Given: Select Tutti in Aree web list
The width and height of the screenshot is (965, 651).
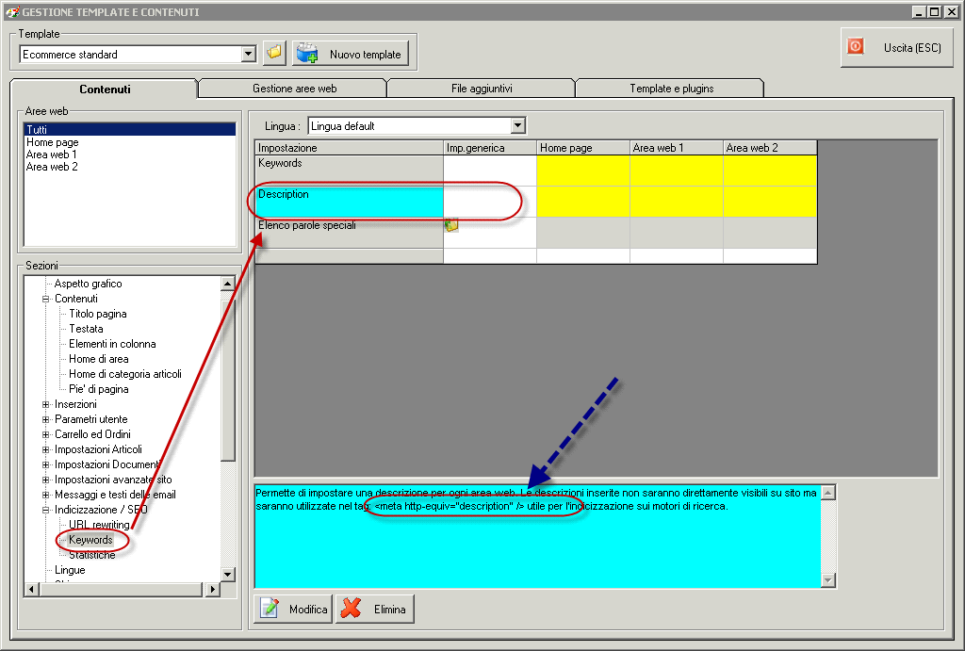Looking at the screenshot, I should tap(130, 129).
